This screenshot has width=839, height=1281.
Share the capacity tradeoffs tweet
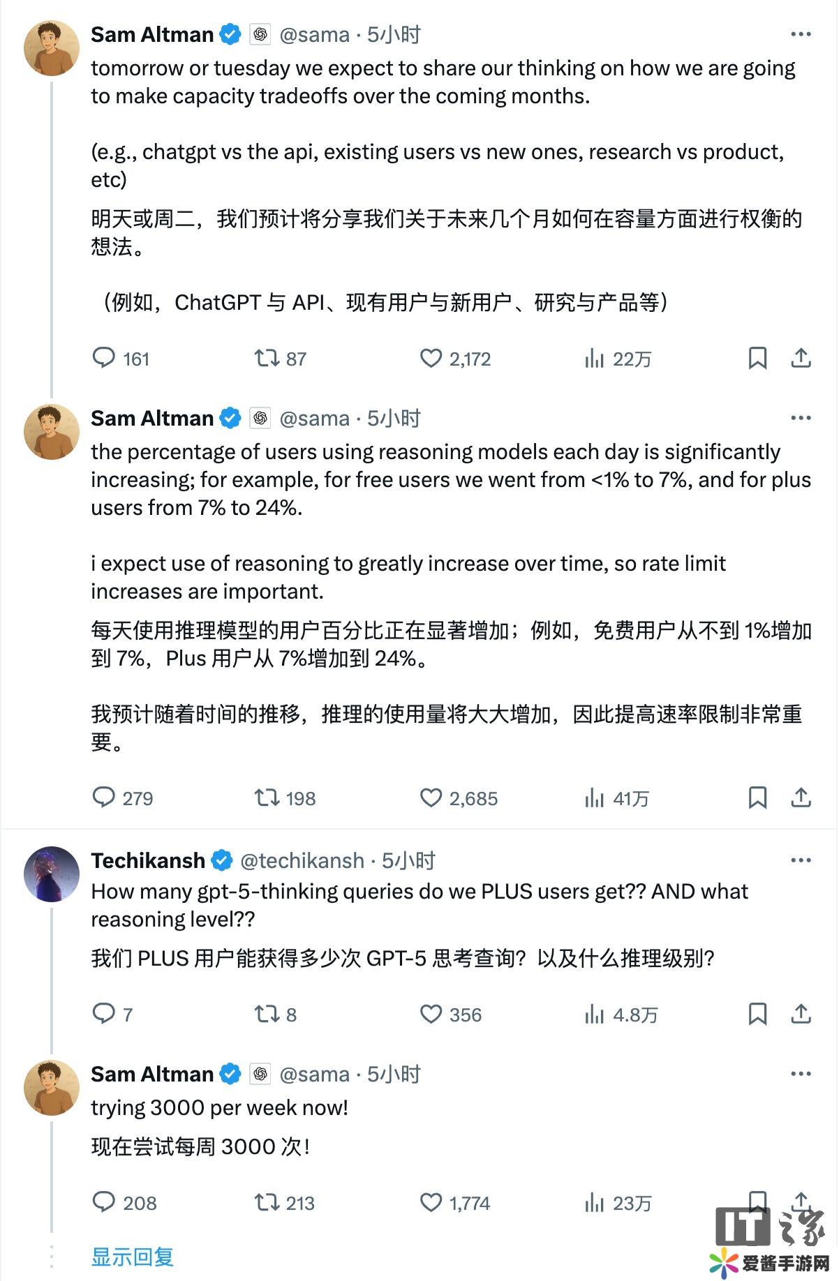(x=801, y=358)
